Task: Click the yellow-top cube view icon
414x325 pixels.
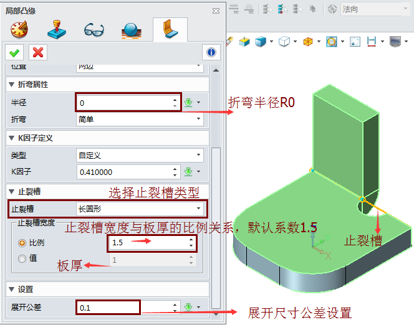Action: (244, 42)
